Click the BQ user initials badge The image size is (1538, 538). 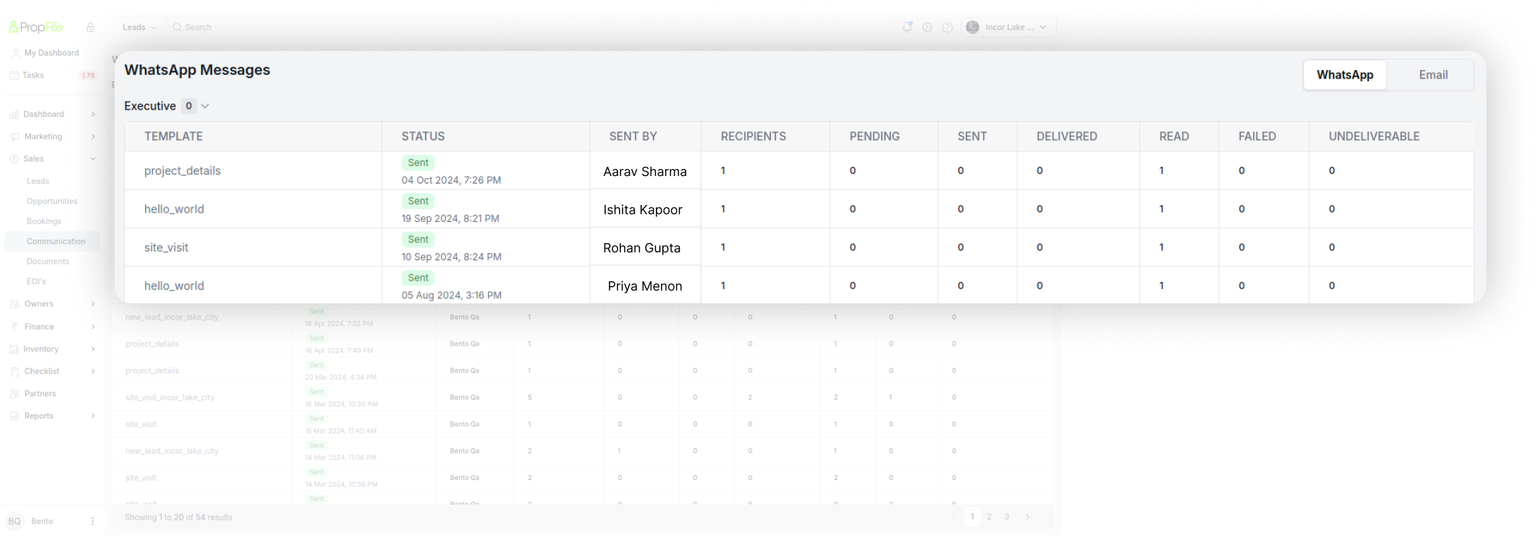tap(14, 521)
